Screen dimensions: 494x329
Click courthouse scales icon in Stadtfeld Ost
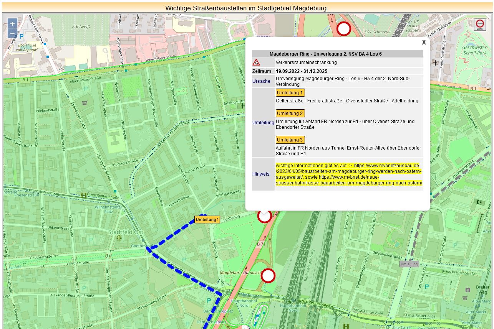[118, 238]
